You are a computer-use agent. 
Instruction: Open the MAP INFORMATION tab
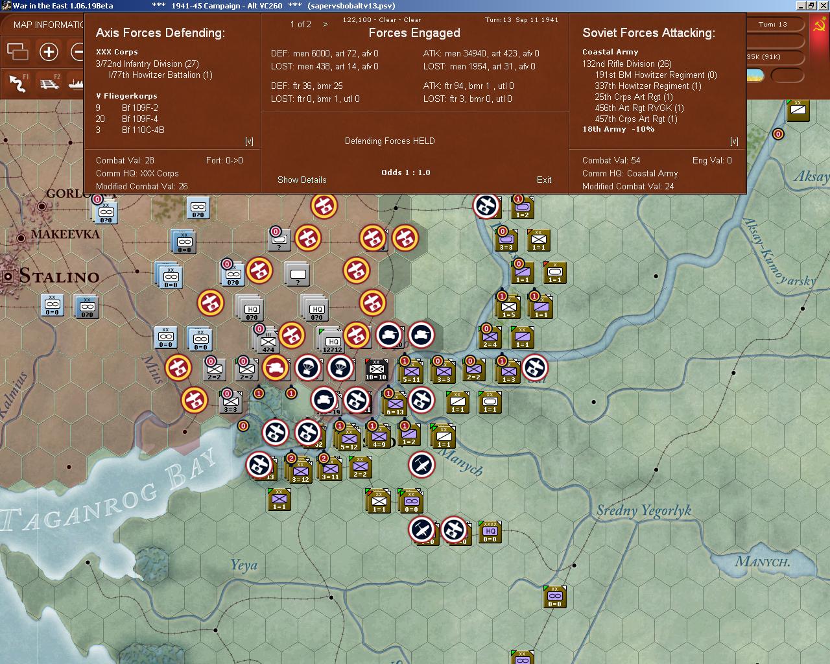pyautogui.click(x=44, y=25)
